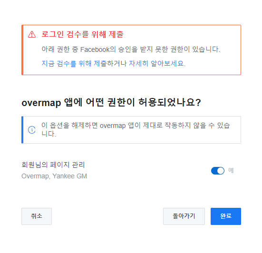262x253 pixels.
Task: Go back with the 돌아가기 button
Action: click(x=184, y=216)
